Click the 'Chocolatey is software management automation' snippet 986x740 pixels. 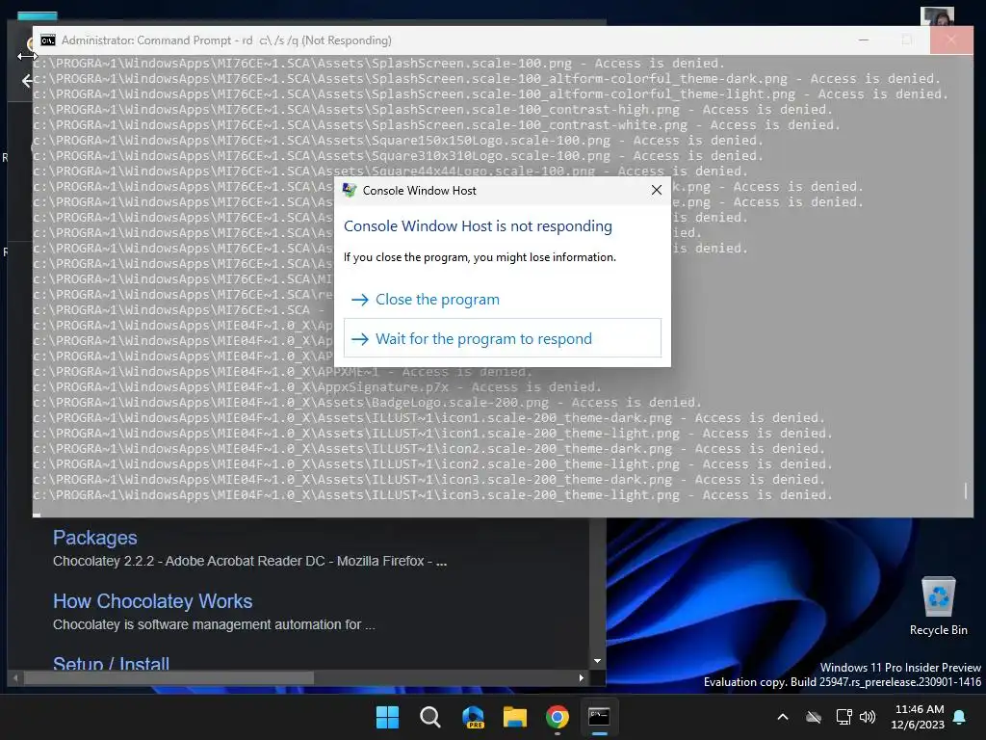point(214,624)
